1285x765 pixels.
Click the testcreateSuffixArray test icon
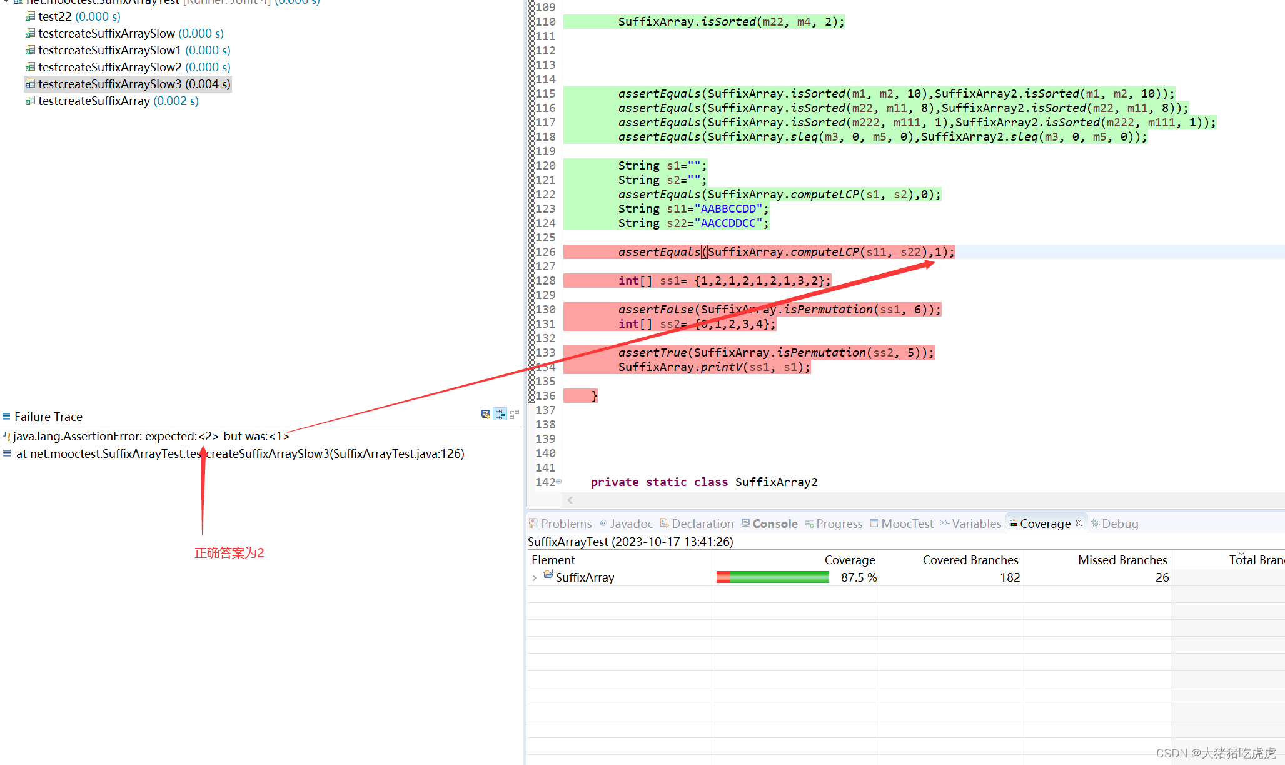click(30, 101)
